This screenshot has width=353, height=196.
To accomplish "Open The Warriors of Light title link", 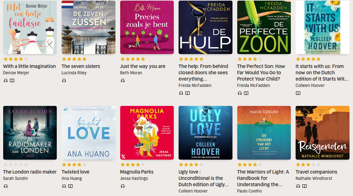I will [263, 178].
